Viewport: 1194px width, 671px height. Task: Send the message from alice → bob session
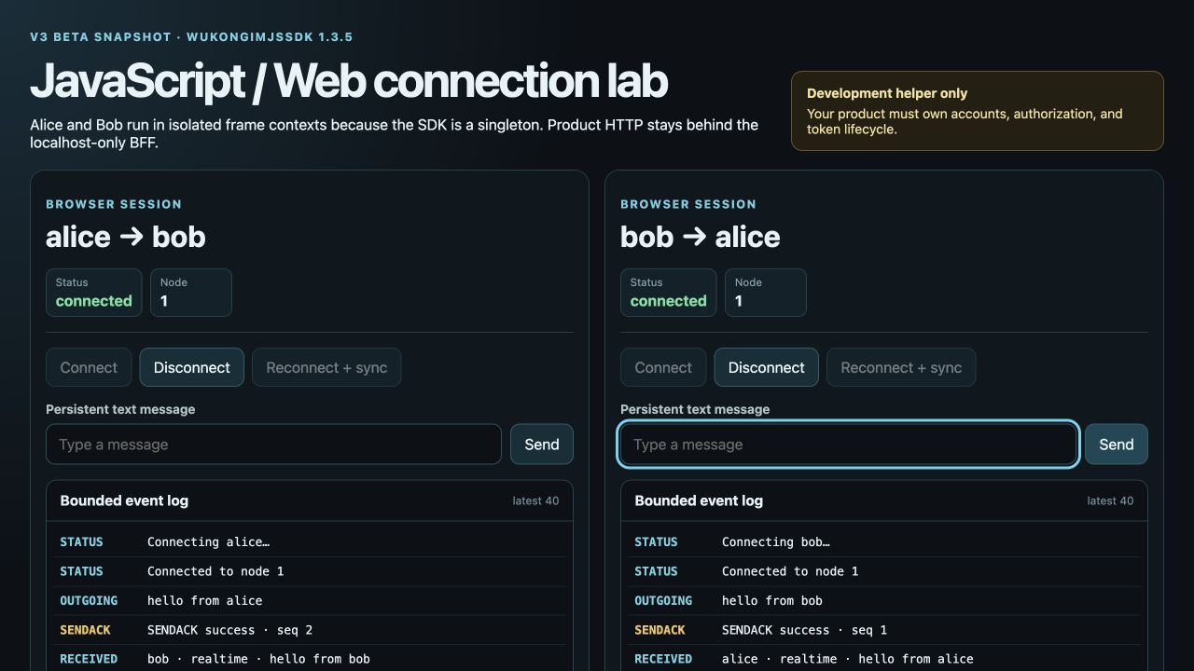pos(542,445)
